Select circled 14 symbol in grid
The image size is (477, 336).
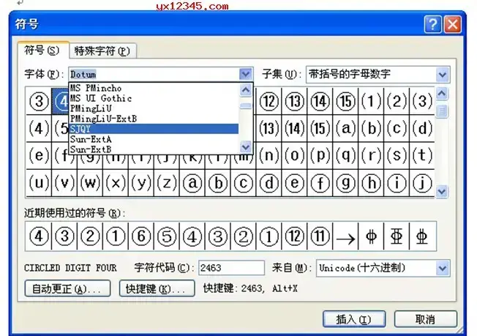click(320, 101)
